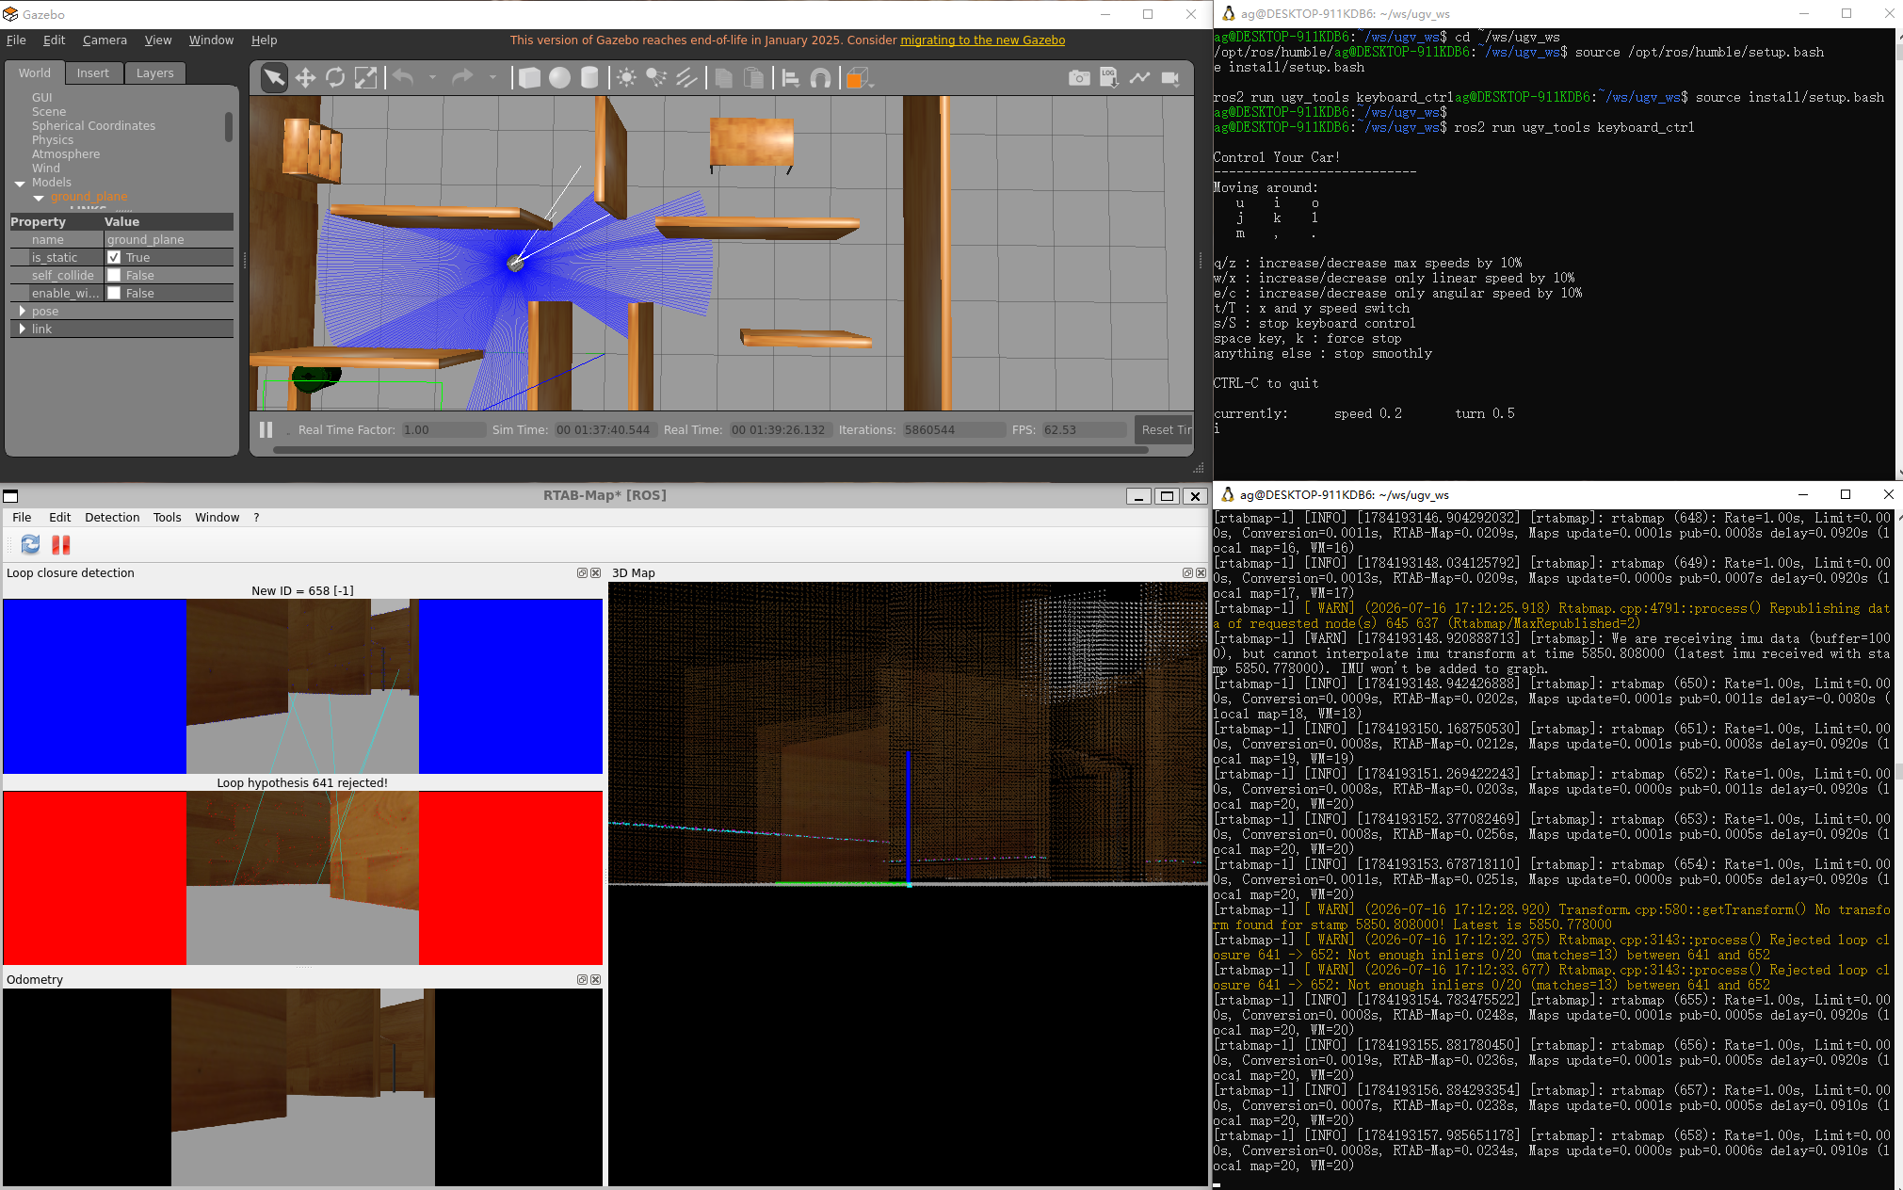Activate the Gazebo scale mode tool

pyautogui.click(x=365, y=78)
